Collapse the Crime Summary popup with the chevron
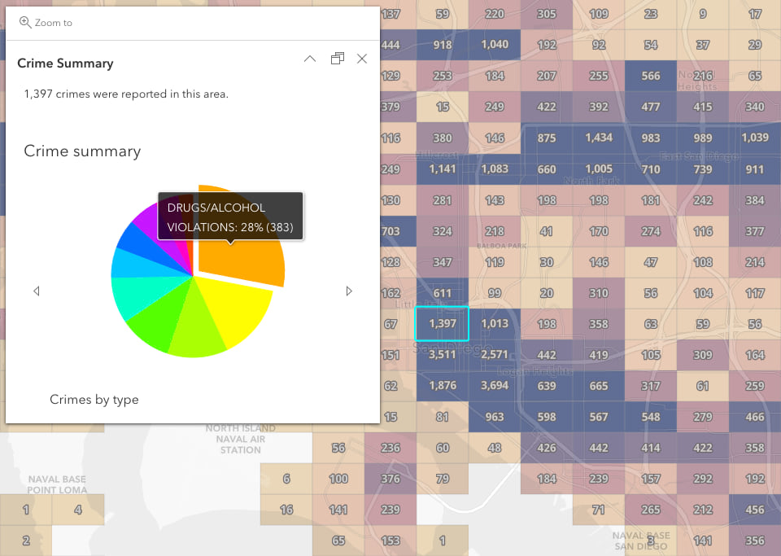The width and height of the screenshot is (781, 556). 309,59
